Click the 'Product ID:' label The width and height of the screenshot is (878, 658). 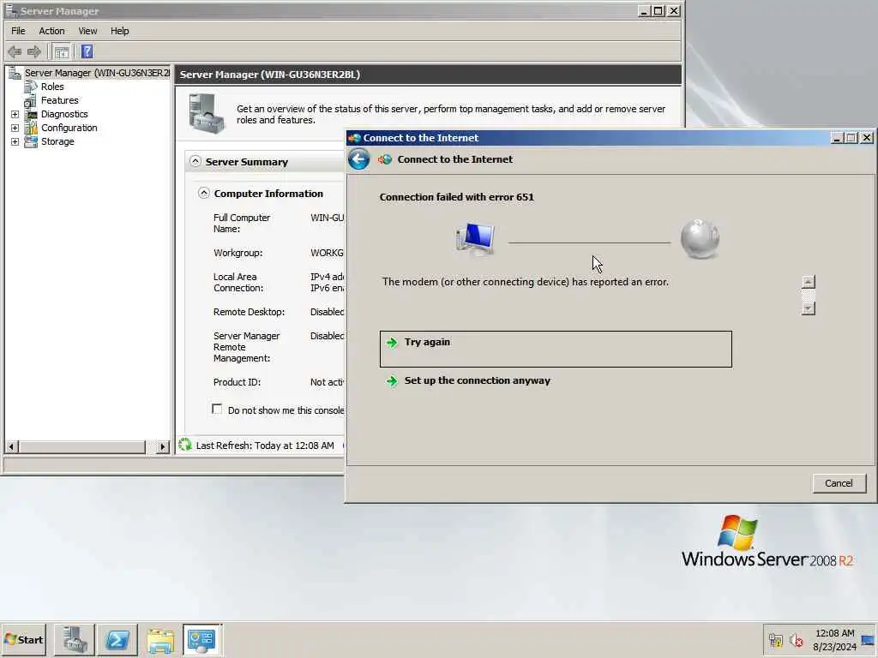point(237,382)
